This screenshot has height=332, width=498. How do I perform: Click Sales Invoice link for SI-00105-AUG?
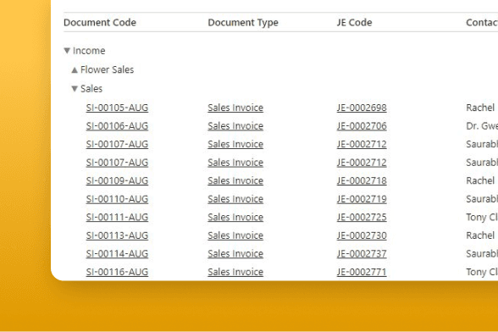(x=235, y=108)
